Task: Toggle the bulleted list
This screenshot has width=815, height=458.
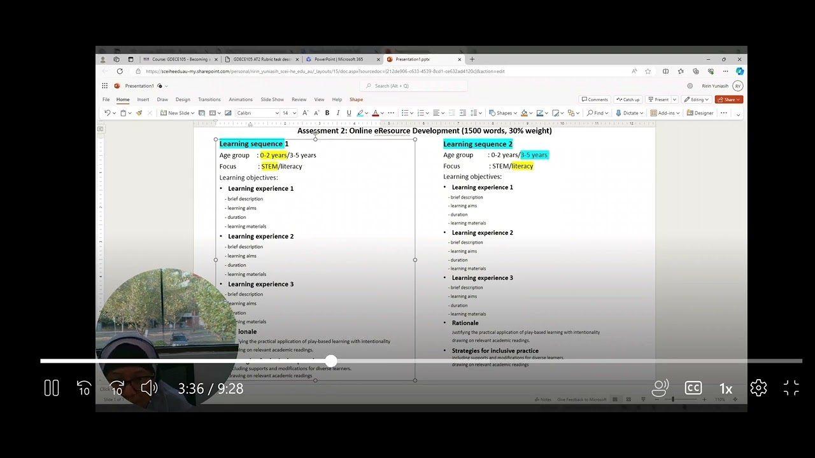Action: point(405,113)
